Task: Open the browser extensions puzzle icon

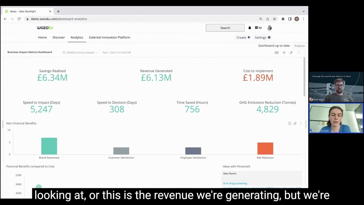Action: pos(283,19)
